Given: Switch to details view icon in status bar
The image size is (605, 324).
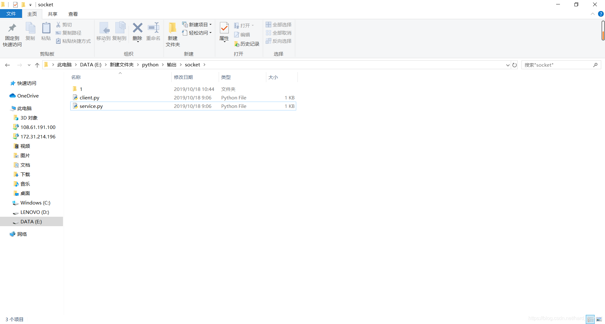Looking at the screenshot, I should pyautogui.click(x=590, y=319).
